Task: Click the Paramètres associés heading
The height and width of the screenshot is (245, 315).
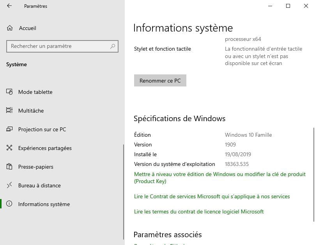Action: coord(168,234)
